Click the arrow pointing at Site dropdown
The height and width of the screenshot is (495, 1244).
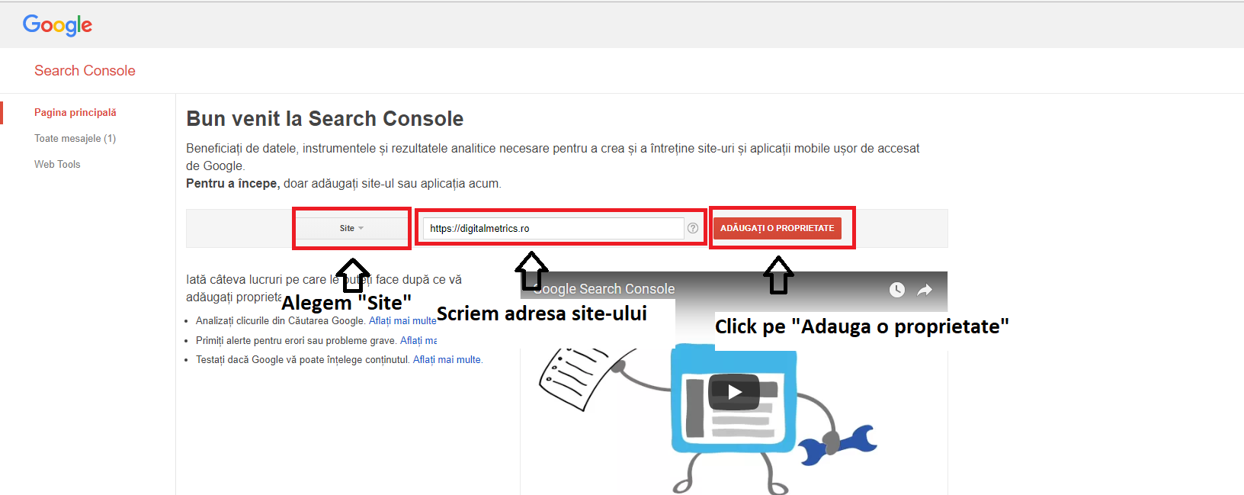[352, 275]
